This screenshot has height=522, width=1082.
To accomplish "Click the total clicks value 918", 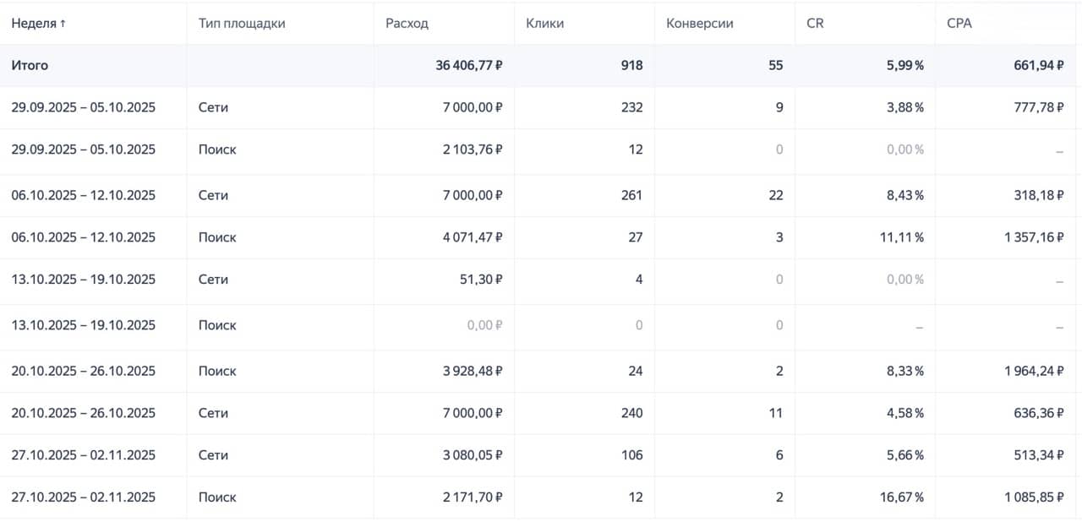I will coord(631,65).
